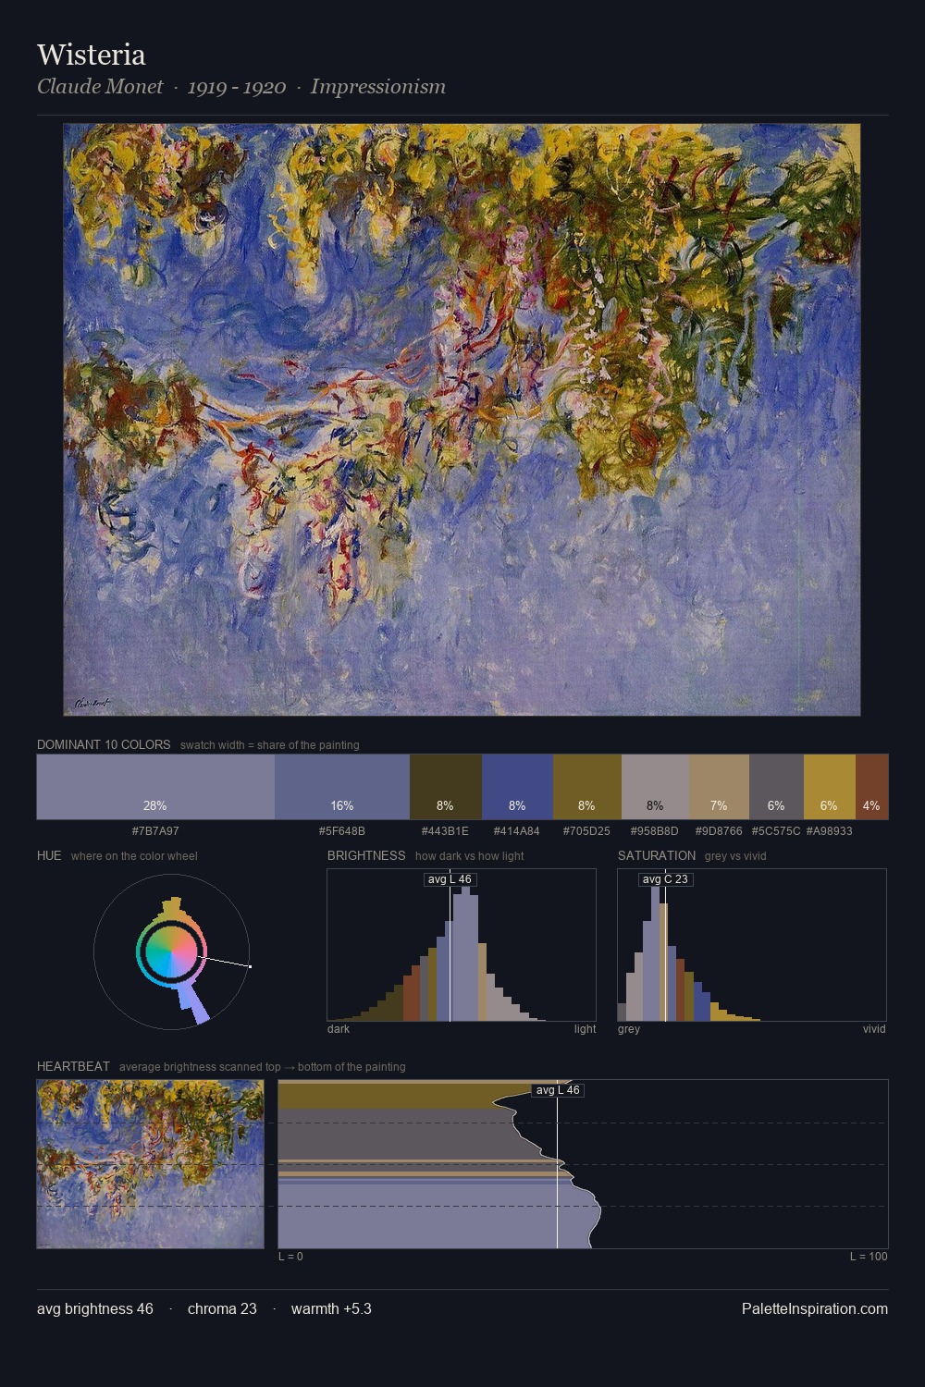Click the 'HUE' section heading
Screen dimensions: 925x1387
(49, 855)
